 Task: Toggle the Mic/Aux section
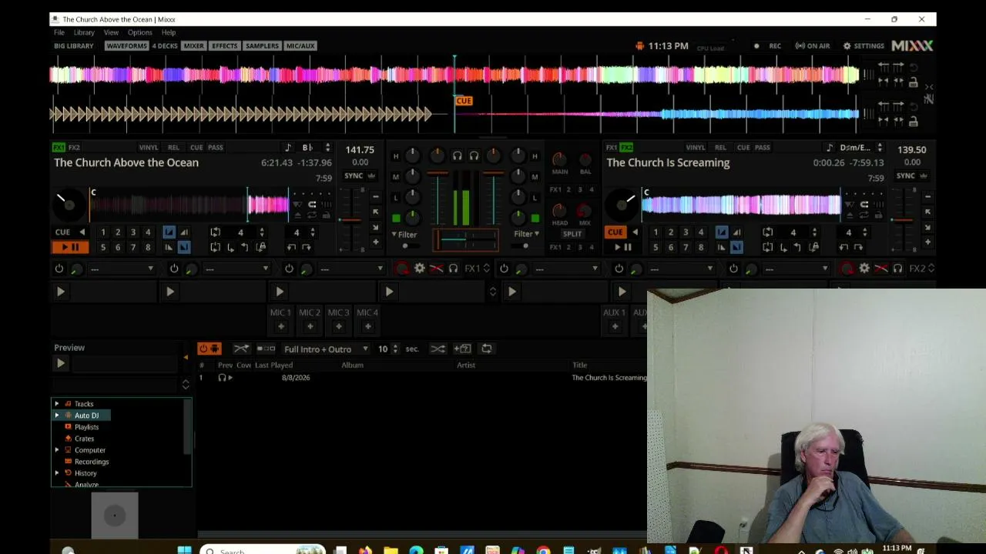click(300, 46)
